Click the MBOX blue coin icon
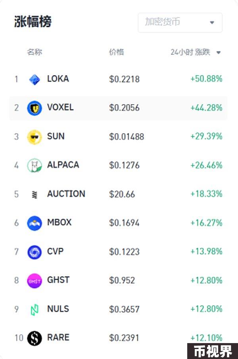Viewport: 238px width, 359px height. pyautogui.click(x=35, y=223)
